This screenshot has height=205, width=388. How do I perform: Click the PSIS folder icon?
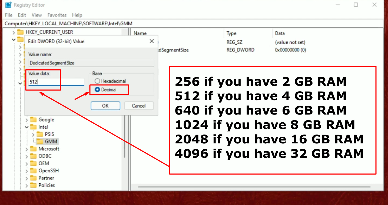pos(40,134)
